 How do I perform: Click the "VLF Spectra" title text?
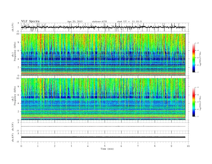click(x=30, y=21)
